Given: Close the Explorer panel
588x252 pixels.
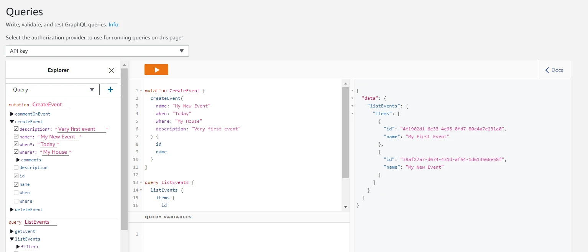Looking at the screenshot, I should click(112, 70).
